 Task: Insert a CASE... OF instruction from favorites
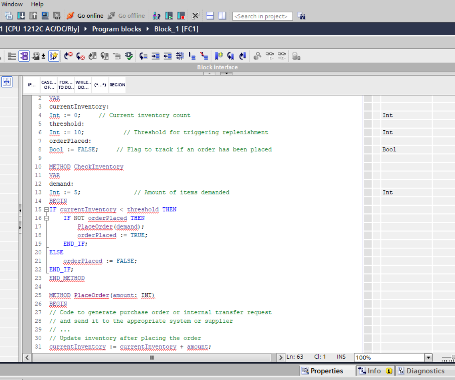click(49, 85)
